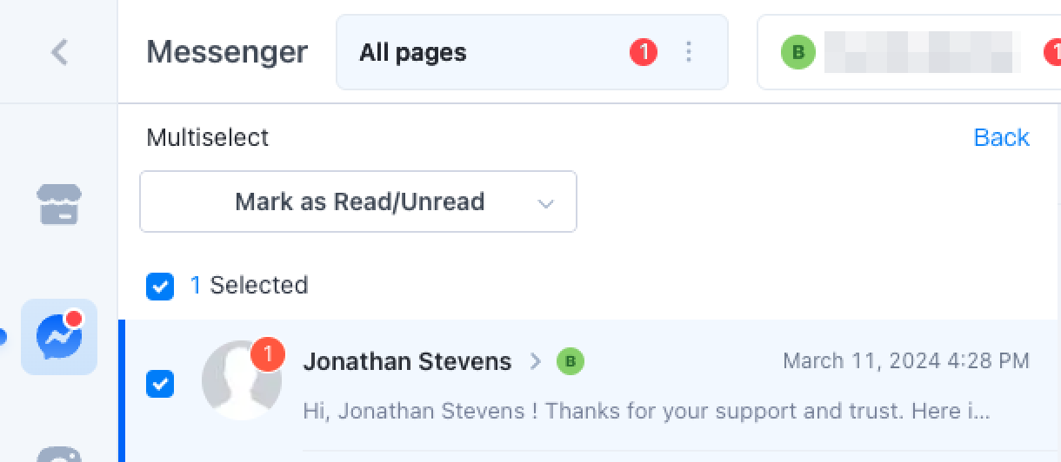
Task: Click the three-dot menu on All pages
Action: point(689,52)
